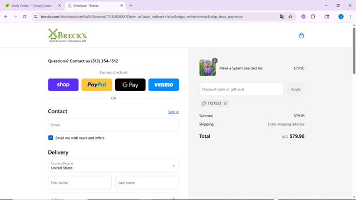Open the shopping bag cart icon
The image size is (356, 200).
pyautogui.click(x=301, y=36)
